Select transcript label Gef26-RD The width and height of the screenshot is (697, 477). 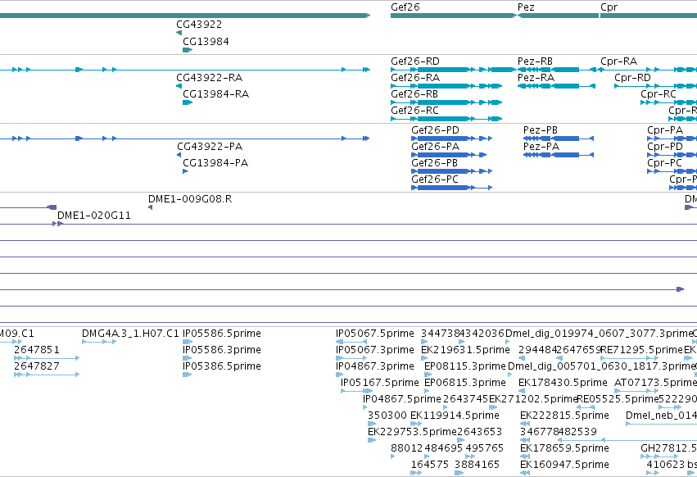pos(415,61)
